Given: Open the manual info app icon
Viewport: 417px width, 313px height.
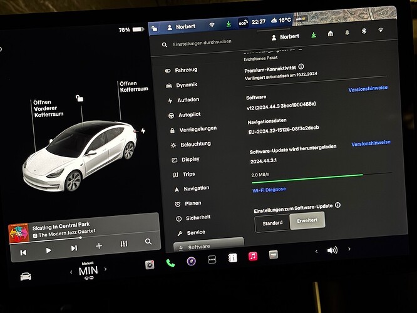Looking at the screenshot, I should (232, 258).
